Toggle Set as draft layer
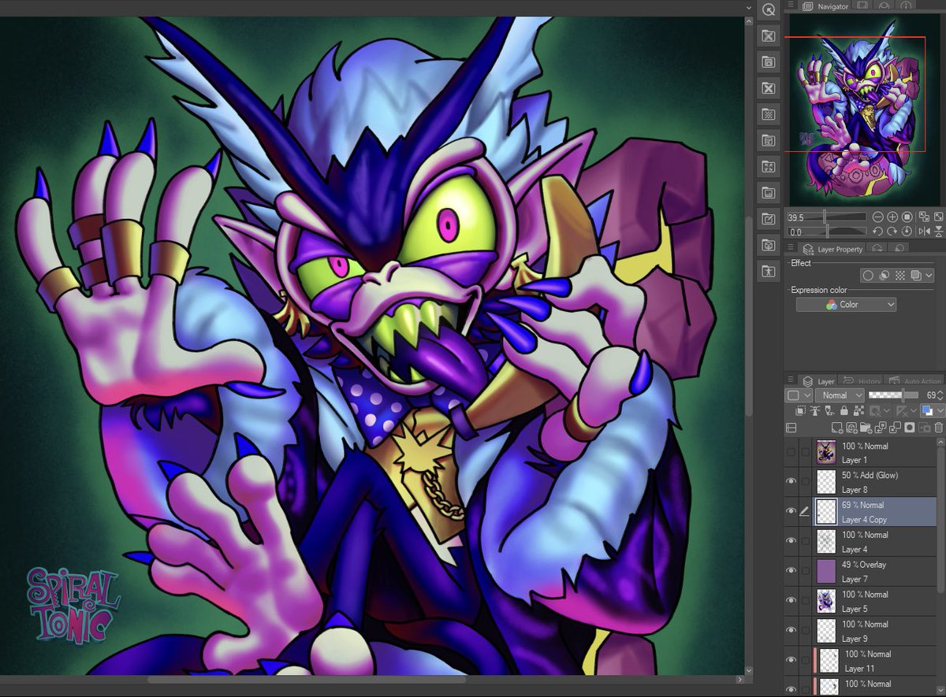 829,410
